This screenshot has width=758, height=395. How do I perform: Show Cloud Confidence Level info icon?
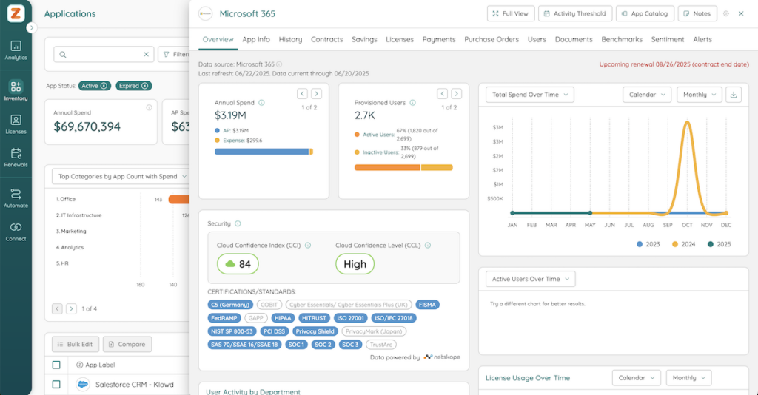coord(428,246)
